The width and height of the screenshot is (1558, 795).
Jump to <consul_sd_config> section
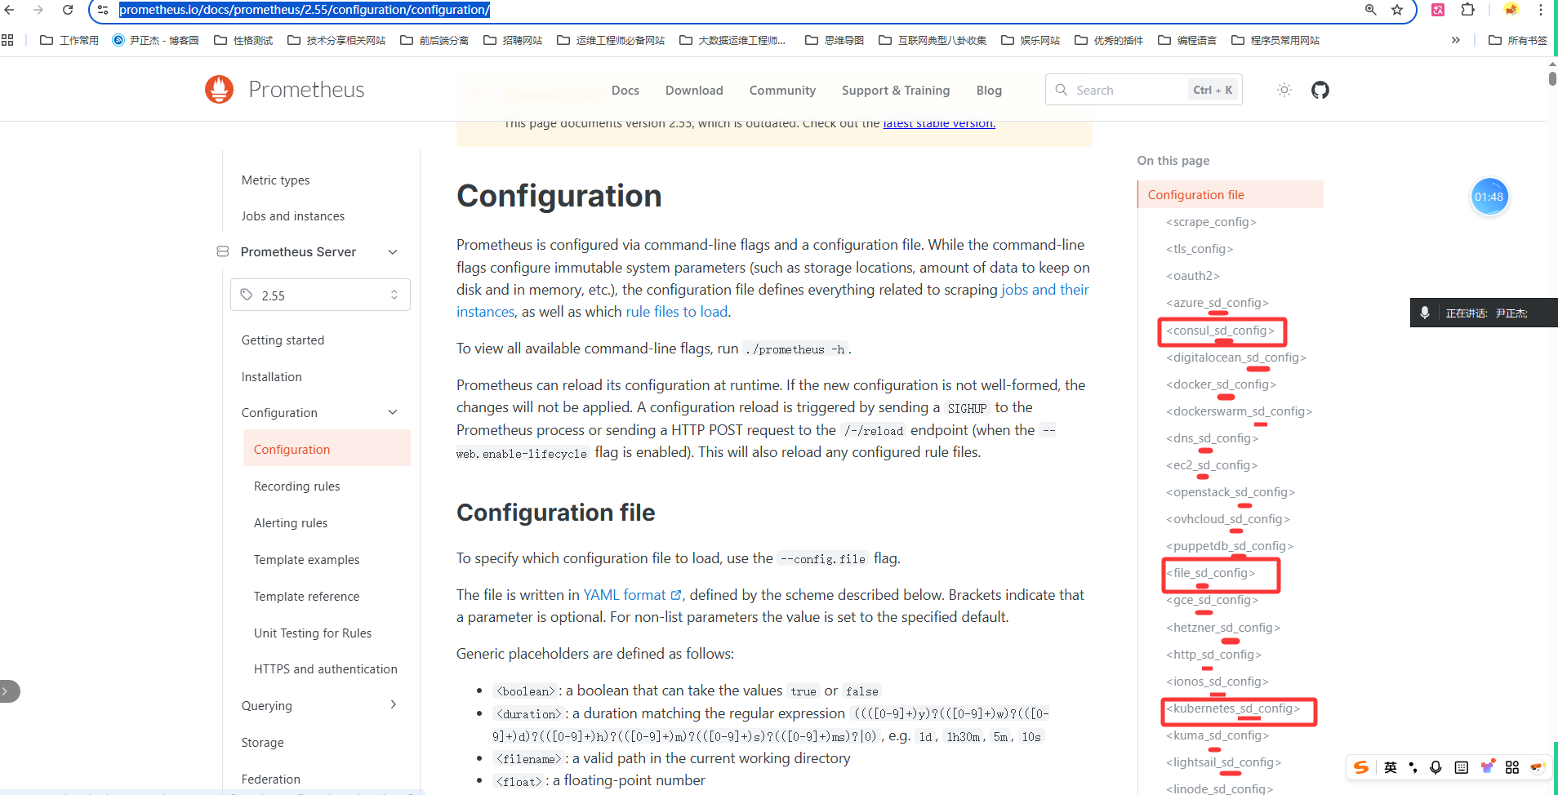(x=1220, y=331)
